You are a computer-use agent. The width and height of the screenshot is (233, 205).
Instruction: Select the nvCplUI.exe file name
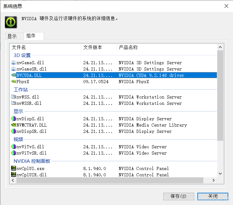[x=31, y=168]
